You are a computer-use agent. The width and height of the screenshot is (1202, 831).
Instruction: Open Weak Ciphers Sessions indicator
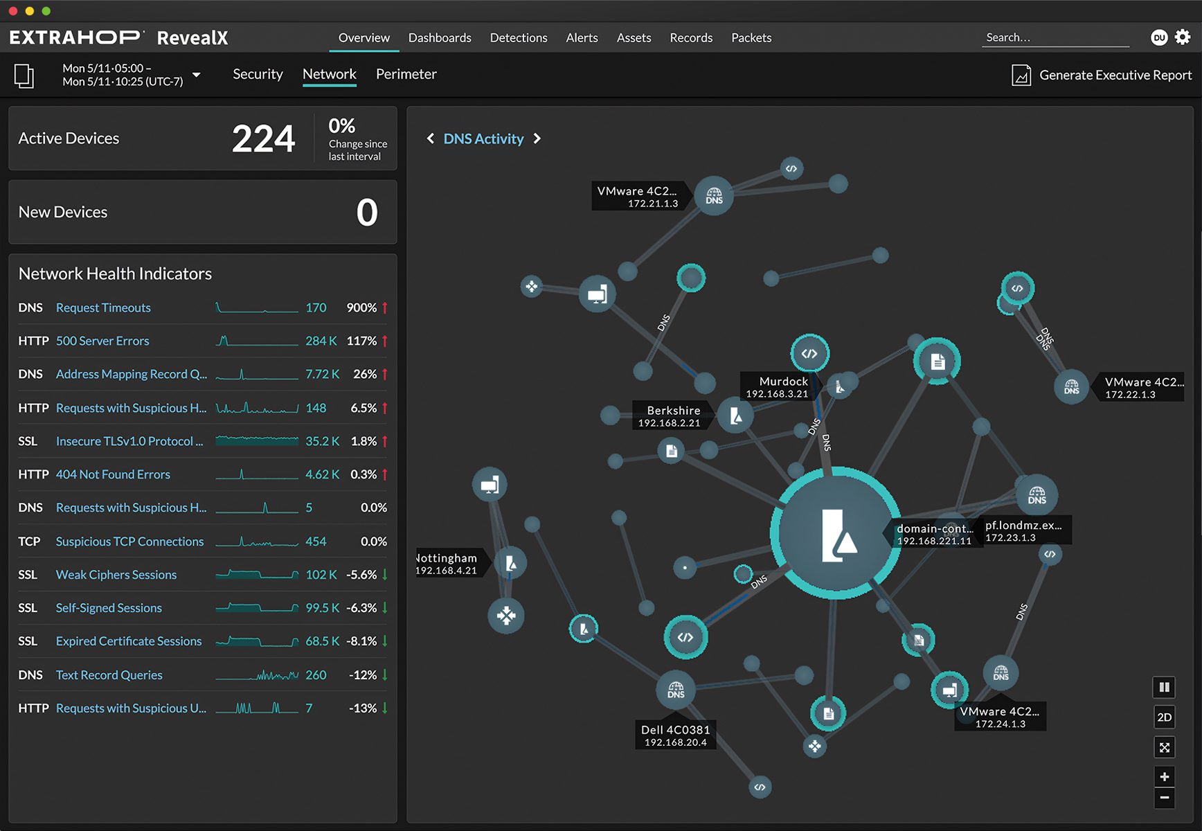click(116, 575)
